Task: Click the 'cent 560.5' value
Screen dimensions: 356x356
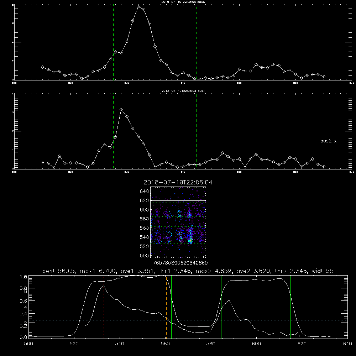Action: click(x=59, y=271)
